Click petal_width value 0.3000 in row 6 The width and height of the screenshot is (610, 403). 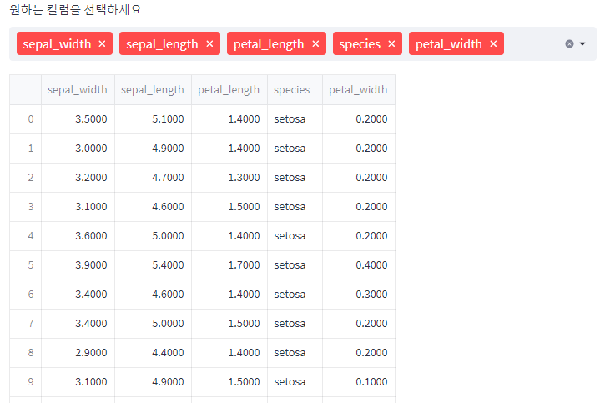(359, 294)
